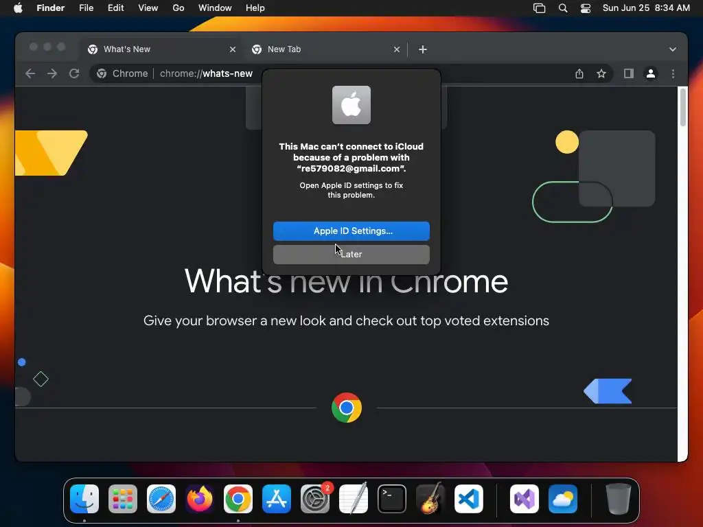Open Stage Manager from menu bar
This screenshot has height=527, width=703.
tap(540, 8)
